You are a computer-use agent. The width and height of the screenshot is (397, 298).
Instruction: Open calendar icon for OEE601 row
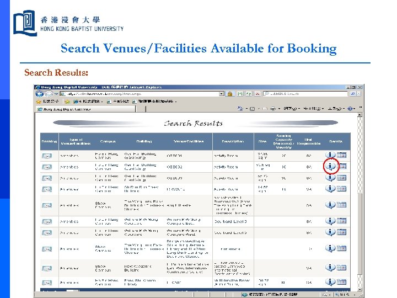341,155
